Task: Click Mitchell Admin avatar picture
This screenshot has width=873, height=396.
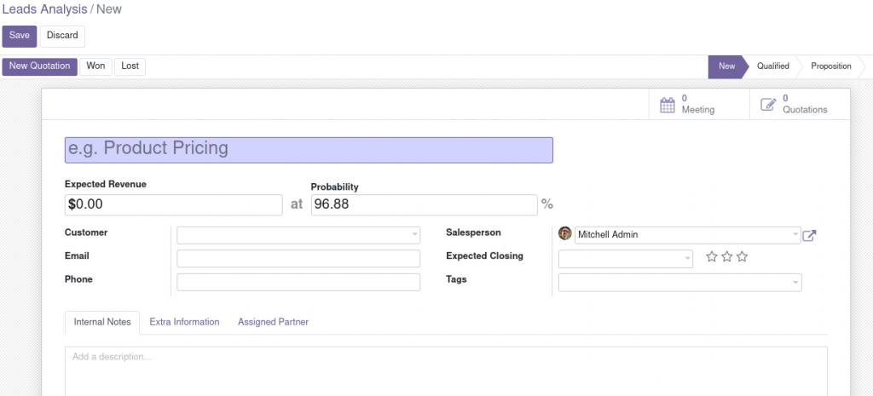Action: (x=565, y=233)
